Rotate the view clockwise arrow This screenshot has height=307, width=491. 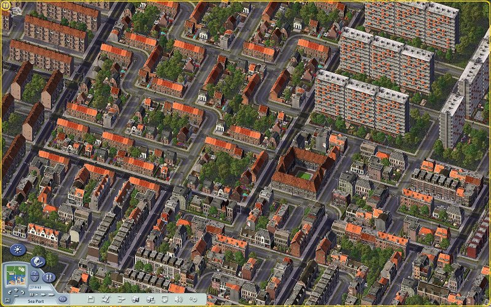pyautogui.click(x=23, y=293)
